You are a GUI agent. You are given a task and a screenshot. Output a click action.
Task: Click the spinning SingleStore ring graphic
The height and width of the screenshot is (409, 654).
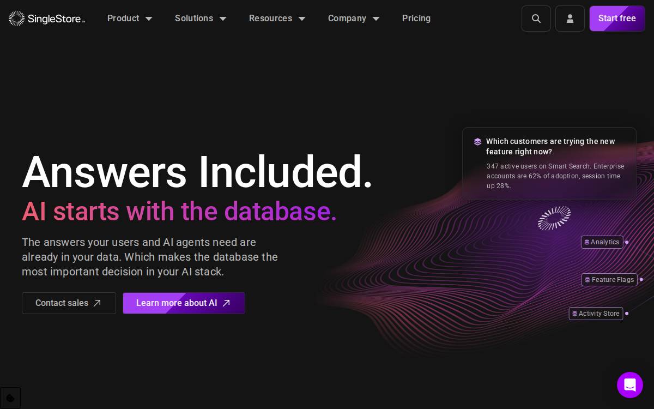554,218
